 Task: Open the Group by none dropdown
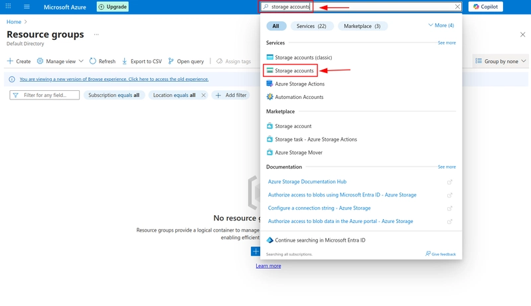tap(500, 61)
